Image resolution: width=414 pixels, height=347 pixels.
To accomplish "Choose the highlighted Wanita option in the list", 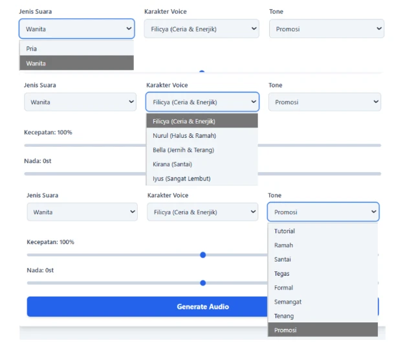I will click(76, 63).
